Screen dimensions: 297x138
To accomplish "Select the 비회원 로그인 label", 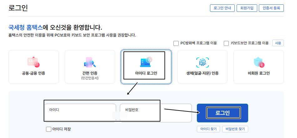I will pos(259,73).
